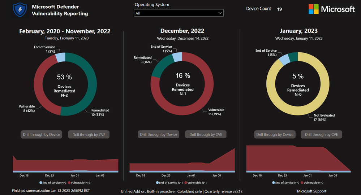Click the 'Vulnerable 8 (42%)' label
Screen dimensions: 361x195
pyautogui.click(x=27, y=109)
